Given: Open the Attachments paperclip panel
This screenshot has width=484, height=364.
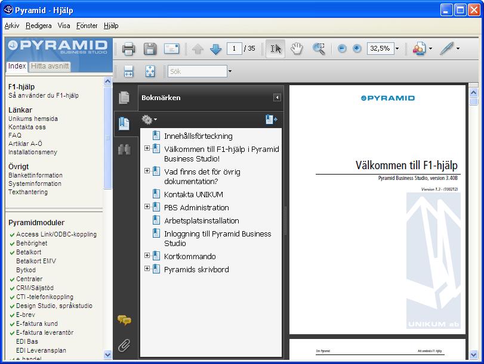Looking at the screenshot, I should [124, 346].
